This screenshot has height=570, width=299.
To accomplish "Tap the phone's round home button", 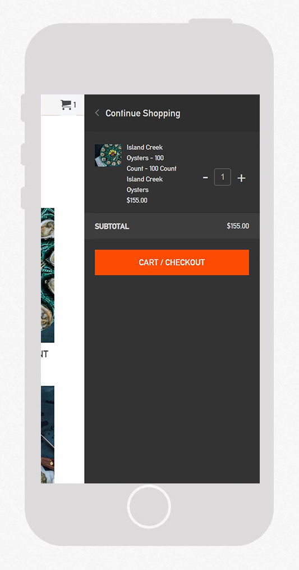I will (x=149, y=506).
